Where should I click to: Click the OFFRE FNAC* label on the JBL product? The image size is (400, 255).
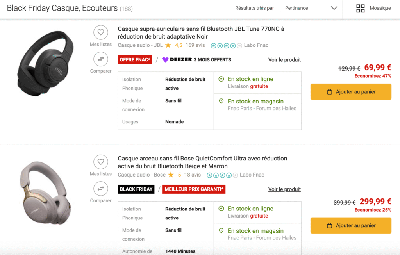tap(135, 60)
